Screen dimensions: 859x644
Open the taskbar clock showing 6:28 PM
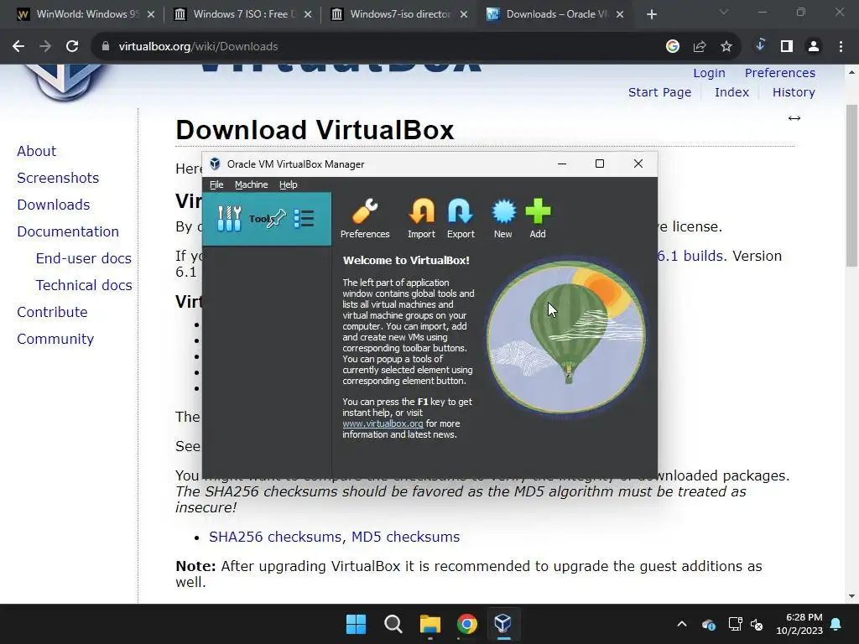[x=799, y=624]
